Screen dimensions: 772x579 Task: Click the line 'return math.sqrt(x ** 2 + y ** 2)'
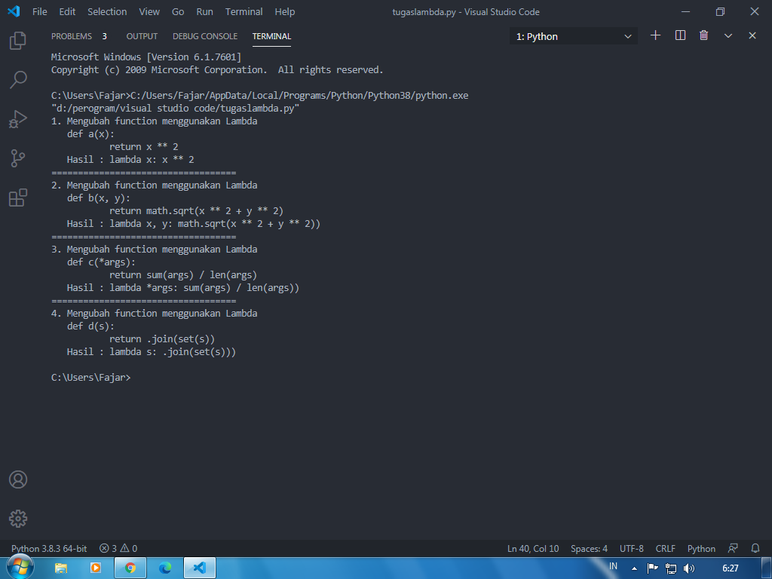[197, 211]
